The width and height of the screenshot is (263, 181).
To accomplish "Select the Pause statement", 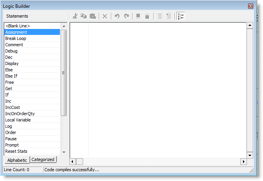I will pyautogui.click(x=32, y=139).
